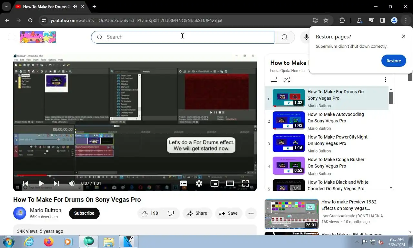
Task: Open the Windows Start menu
Action: tap(8, 242)
